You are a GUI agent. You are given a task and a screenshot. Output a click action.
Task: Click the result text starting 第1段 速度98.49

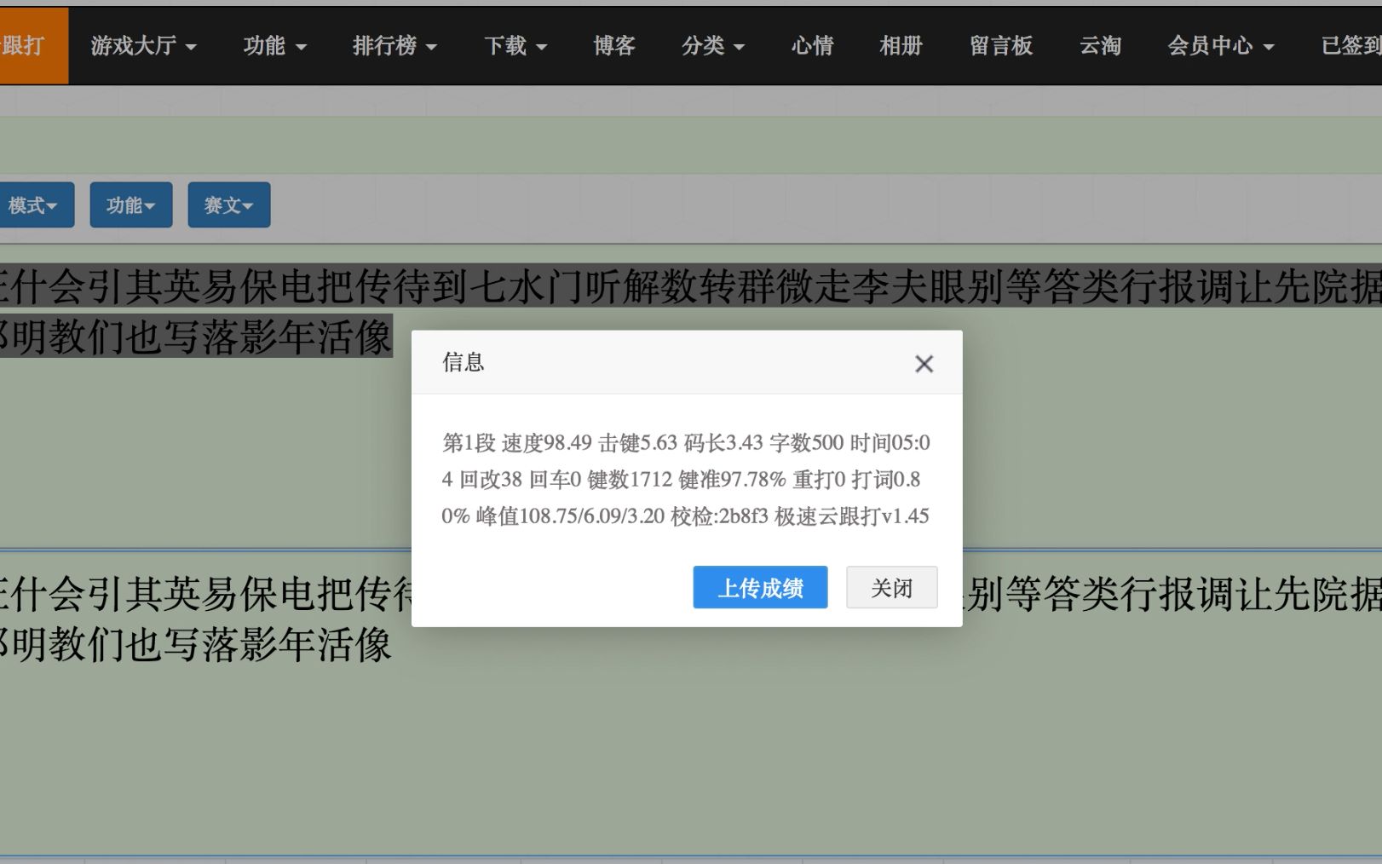(x=686, y=479)
